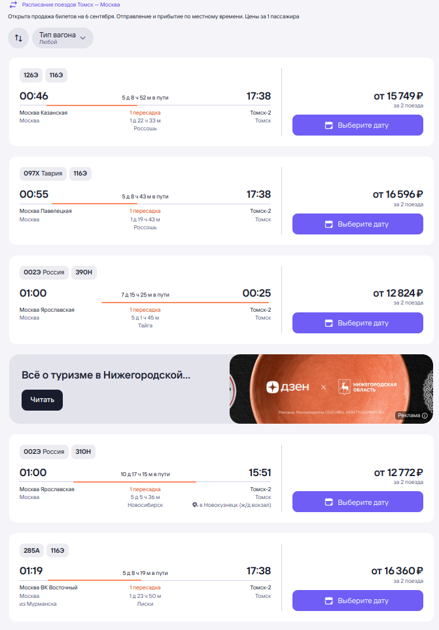Select train tag 285А
Viewport: 439px width, 630px height.
[x=31, y=551]
